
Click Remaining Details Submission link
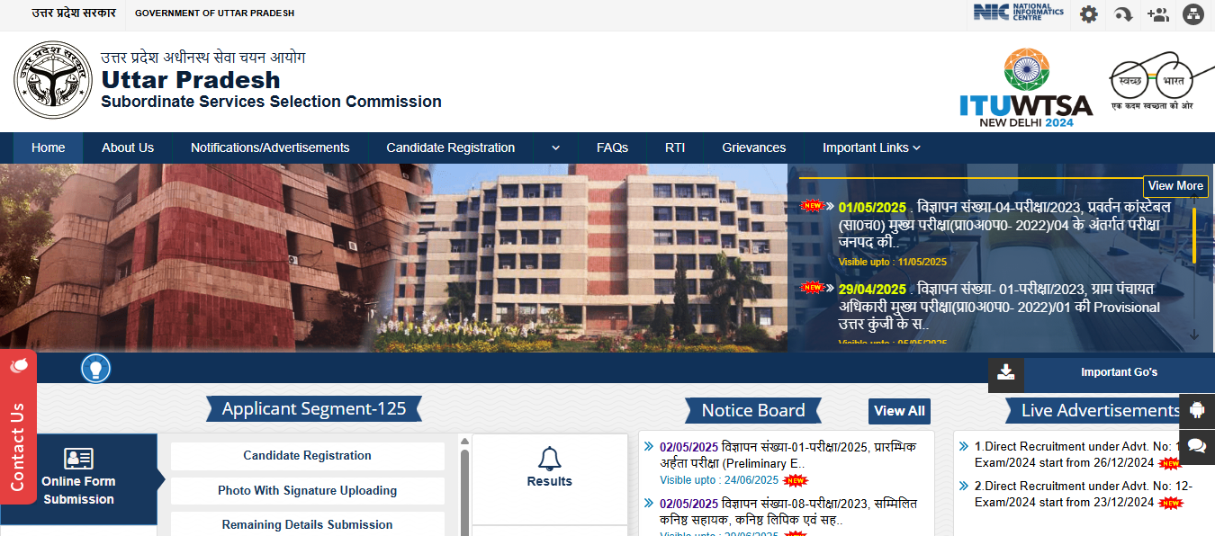point(308,524)
